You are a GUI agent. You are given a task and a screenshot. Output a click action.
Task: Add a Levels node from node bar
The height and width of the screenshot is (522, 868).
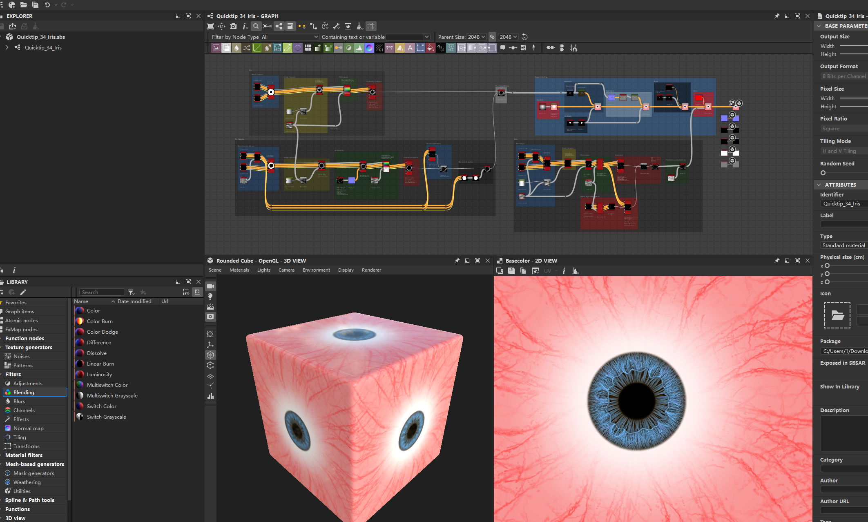pos(359,48)
